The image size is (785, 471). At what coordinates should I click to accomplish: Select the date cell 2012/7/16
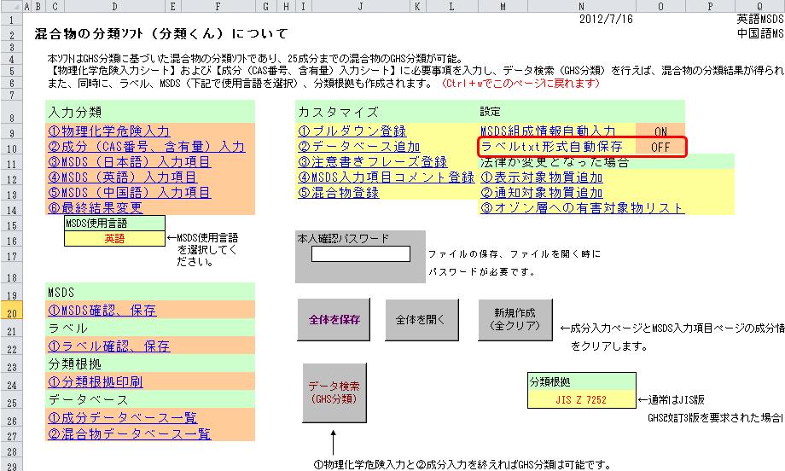coord(606,19)
